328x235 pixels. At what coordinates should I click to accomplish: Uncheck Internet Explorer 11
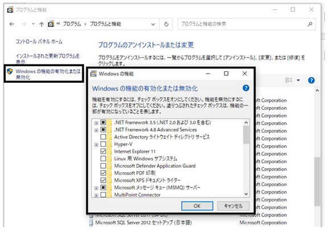click(x=103, y=151)
